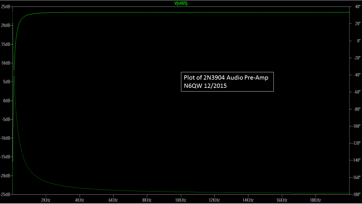Click the 10dB left axis label

pyautogui.click(x=5, y=63)
